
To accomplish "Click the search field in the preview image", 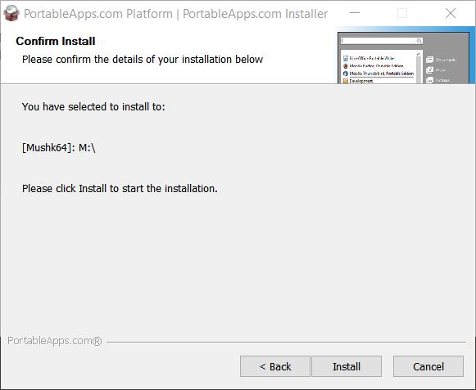I will (x=381, y=41).
